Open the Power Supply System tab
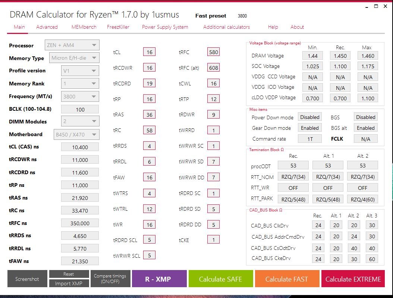393x298 pixels. (x=165, y=27)
